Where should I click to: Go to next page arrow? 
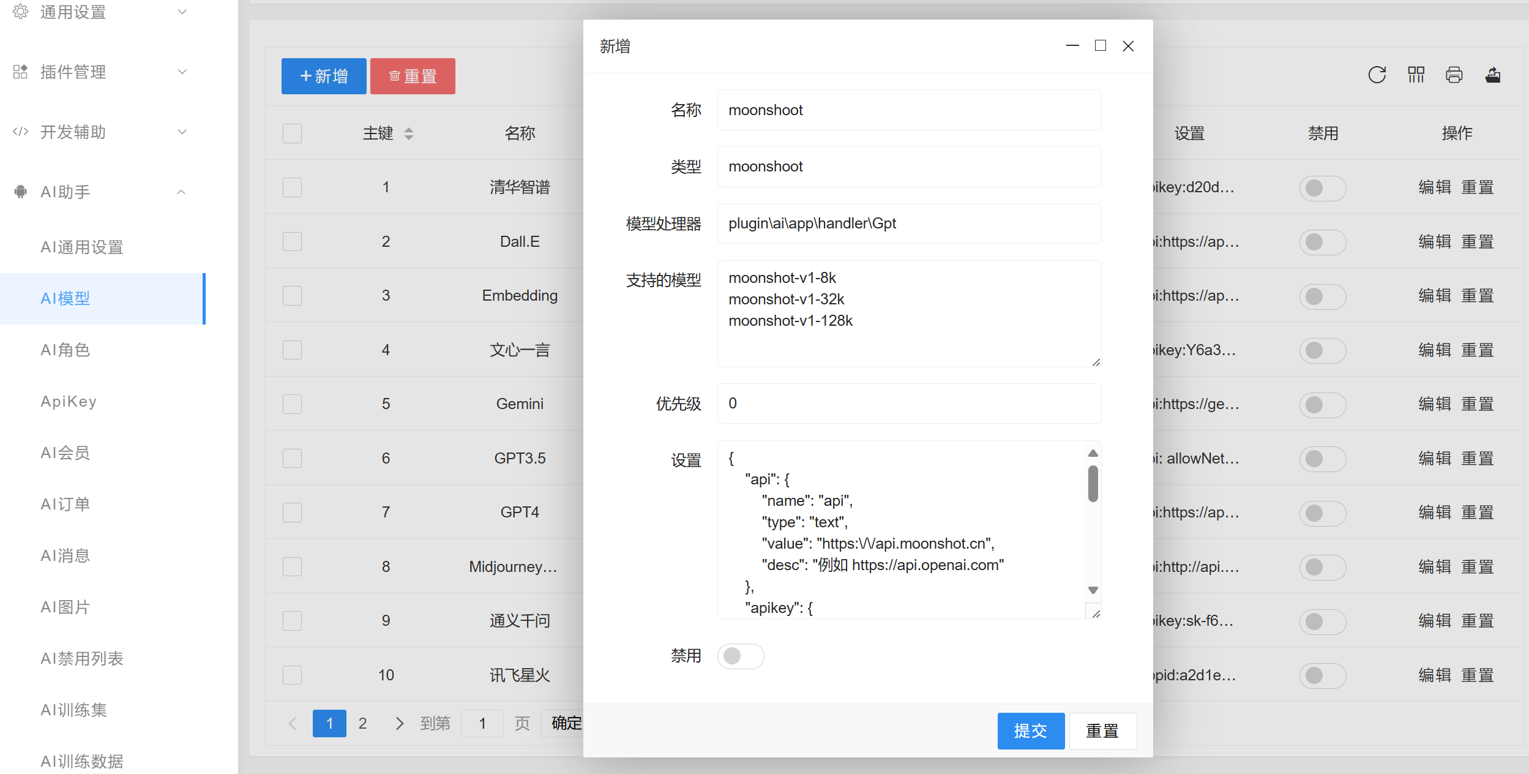400,724
